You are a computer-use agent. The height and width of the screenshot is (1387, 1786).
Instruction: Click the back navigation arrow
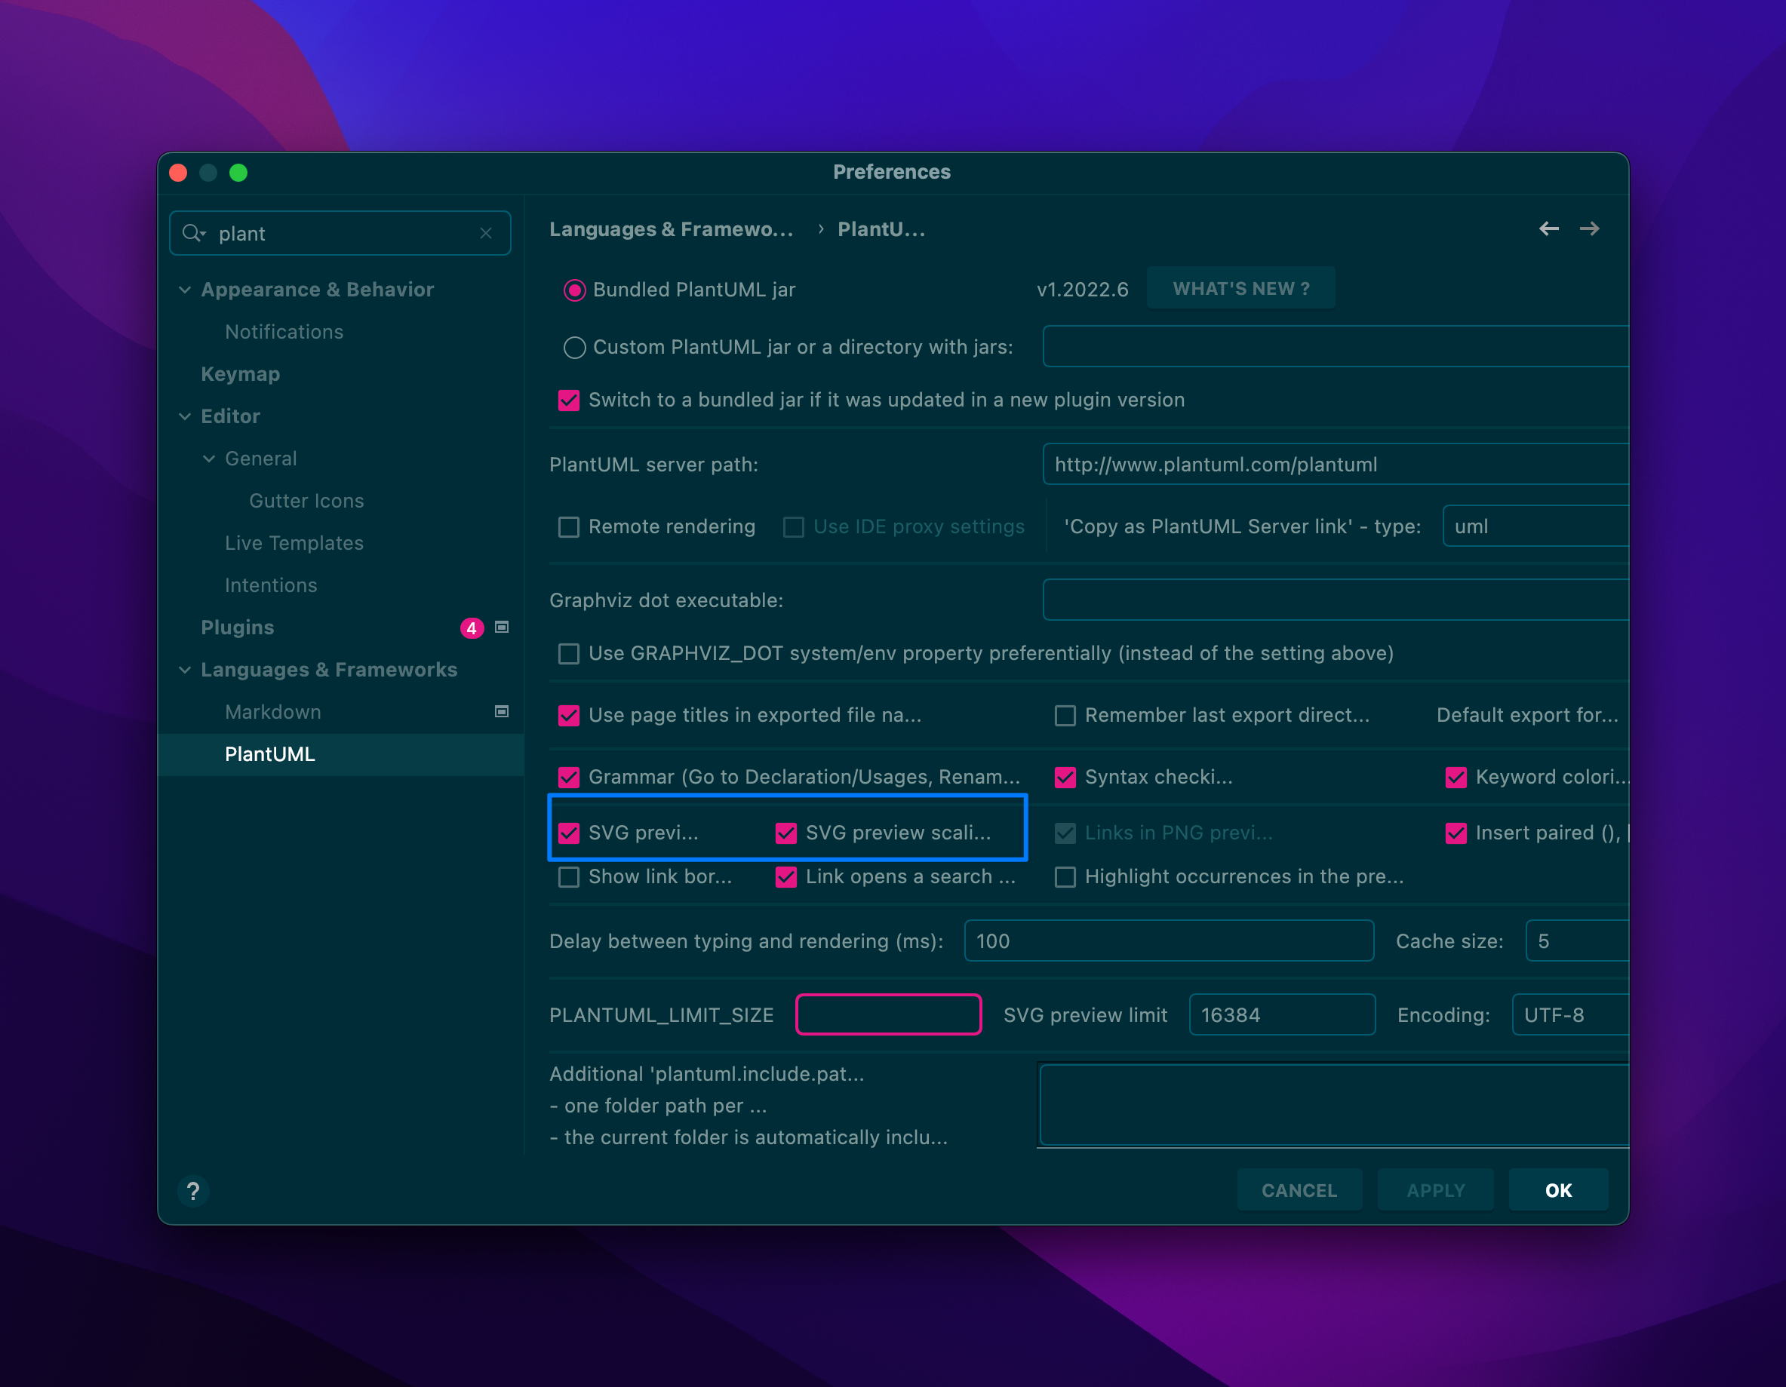(x=1548, y=229)
